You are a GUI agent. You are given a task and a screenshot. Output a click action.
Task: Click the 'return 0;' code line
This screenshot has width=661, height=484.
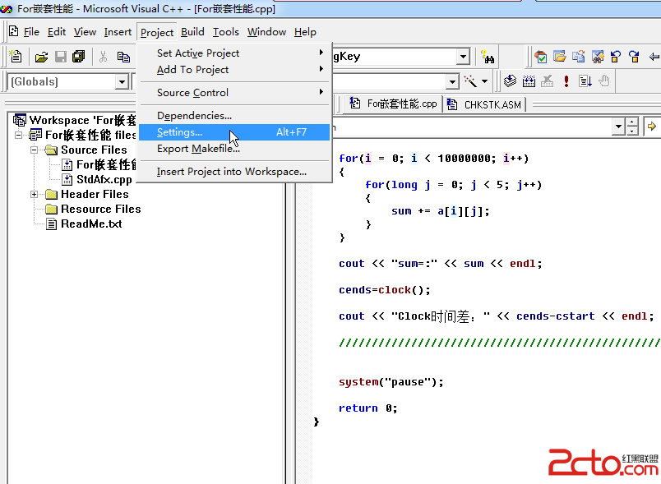pos(367,408)
